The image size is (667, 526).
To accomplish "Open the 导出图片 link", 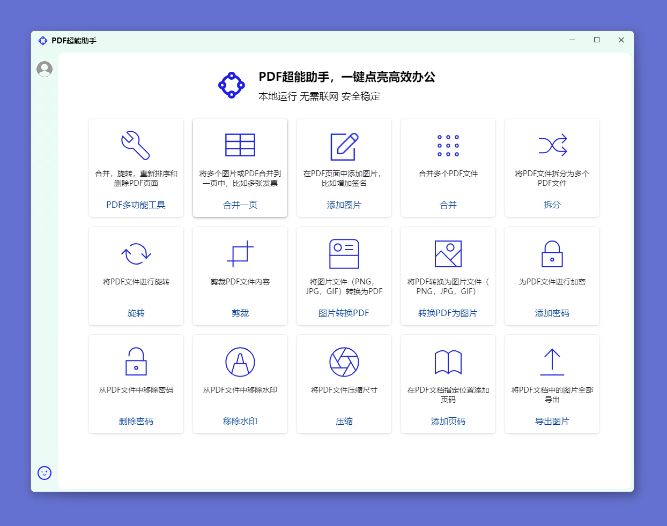I will click(x=552, y=422).
